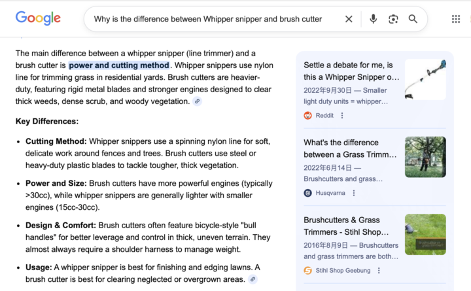Click source link icon after Usage bullet
This screenshot has height=291, width=471.
(x=253, y=279)
